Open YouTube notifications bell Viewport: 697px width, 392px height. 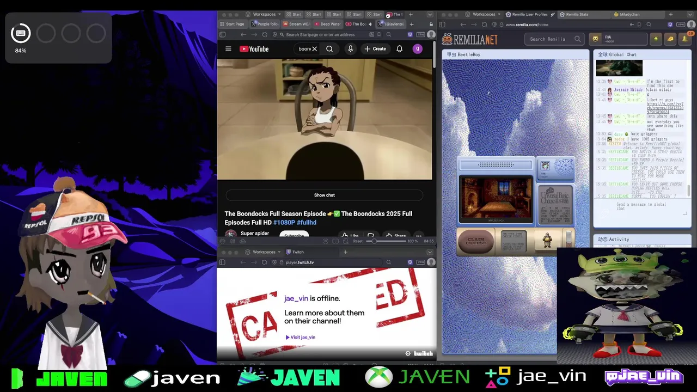tap(399, 49)
